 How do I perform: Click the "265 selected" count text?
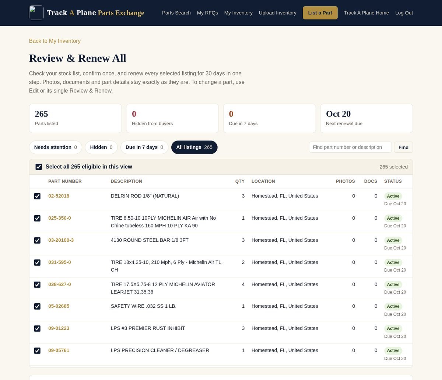(x=394, y=167)
